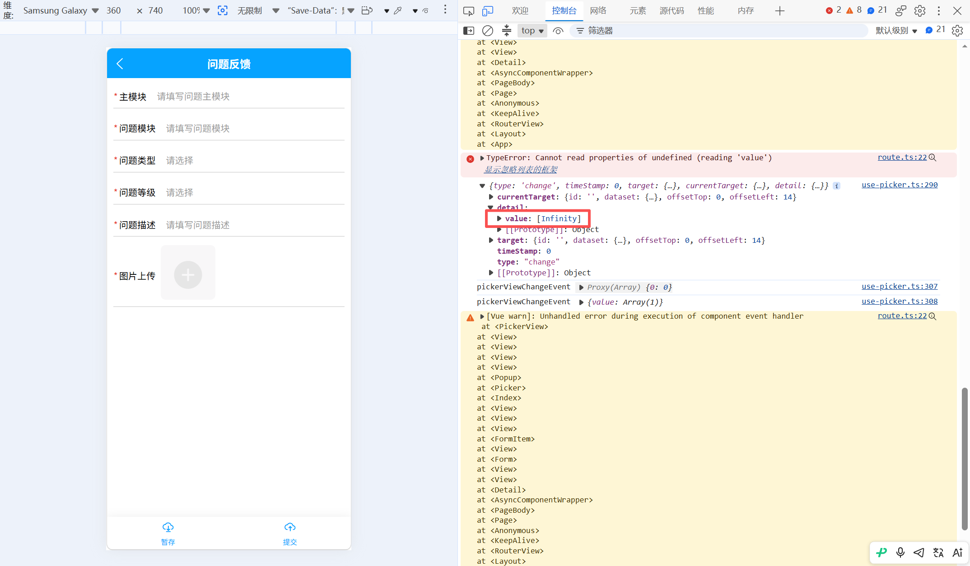Switch to the 控制台 tab
Image resolution: width=970 pixels, height=566 pixels.
click(x=564, y=11)
